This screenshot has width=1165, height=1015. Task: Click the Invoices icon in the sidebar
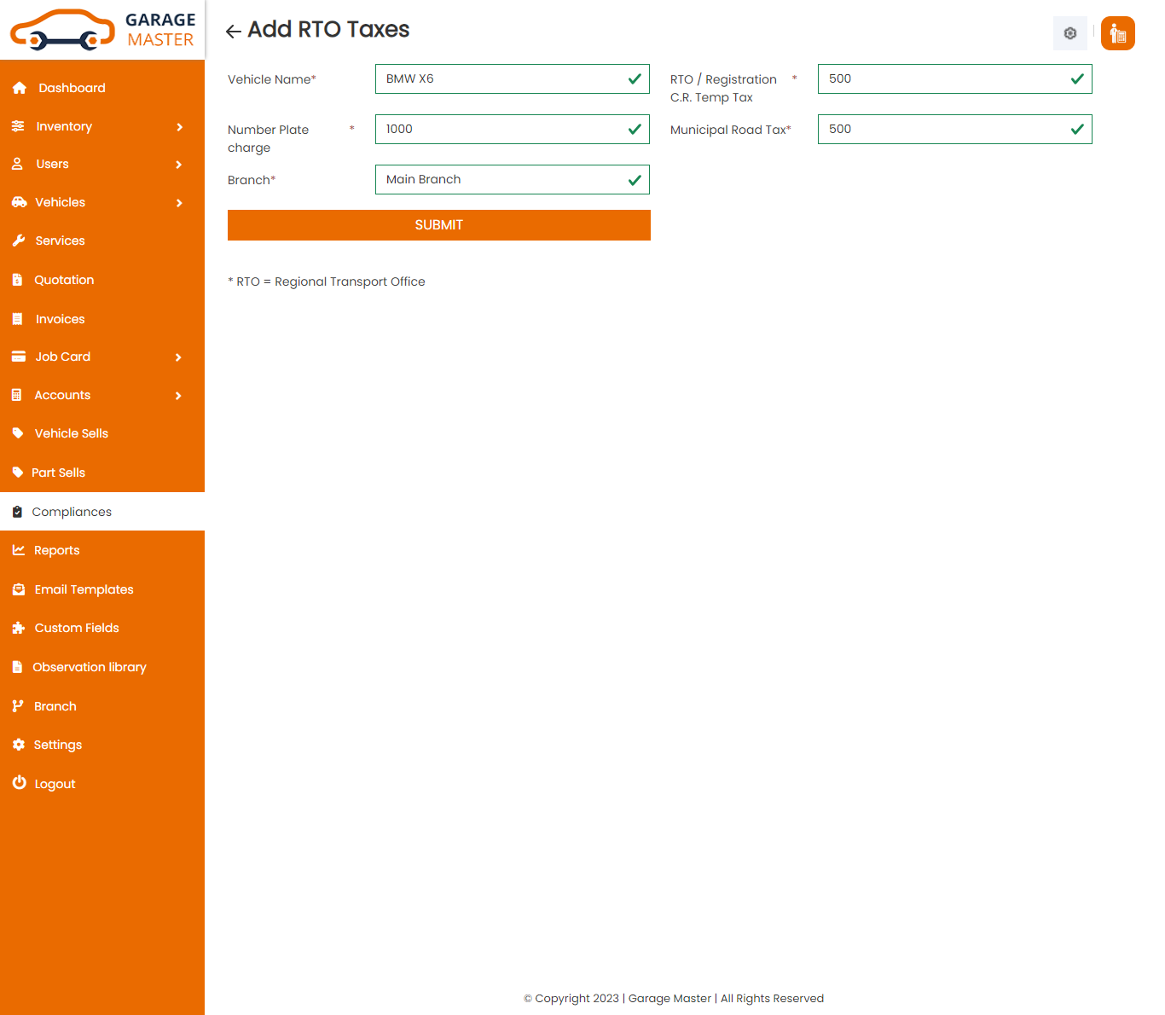click(x=19, y=318)
